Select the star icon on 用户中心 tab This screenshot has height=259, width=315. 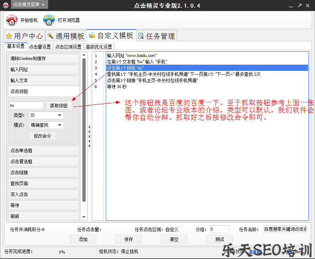click(x=9, y=35)
